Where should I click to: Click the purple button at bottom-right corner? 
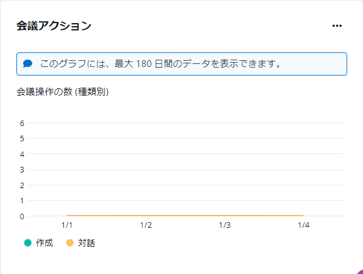(360, 272)
